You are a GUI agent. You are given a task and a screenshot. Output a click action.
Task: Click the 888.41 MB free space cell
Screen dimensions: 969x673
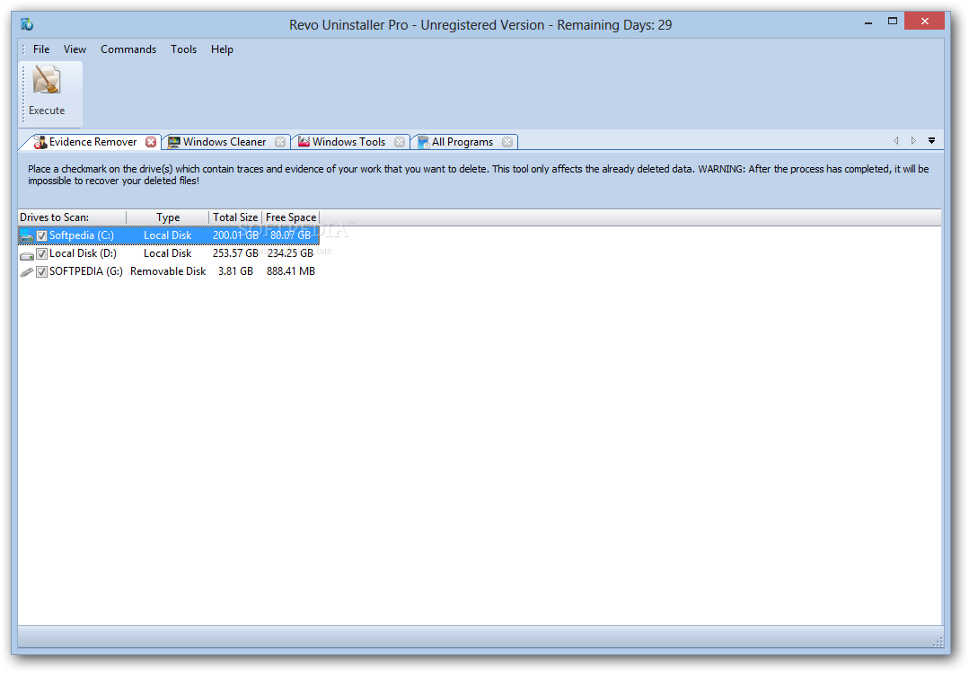point(290,271)
